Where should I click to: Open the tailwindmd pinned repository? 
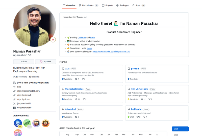pyautogui.click(x=70, y=109)
